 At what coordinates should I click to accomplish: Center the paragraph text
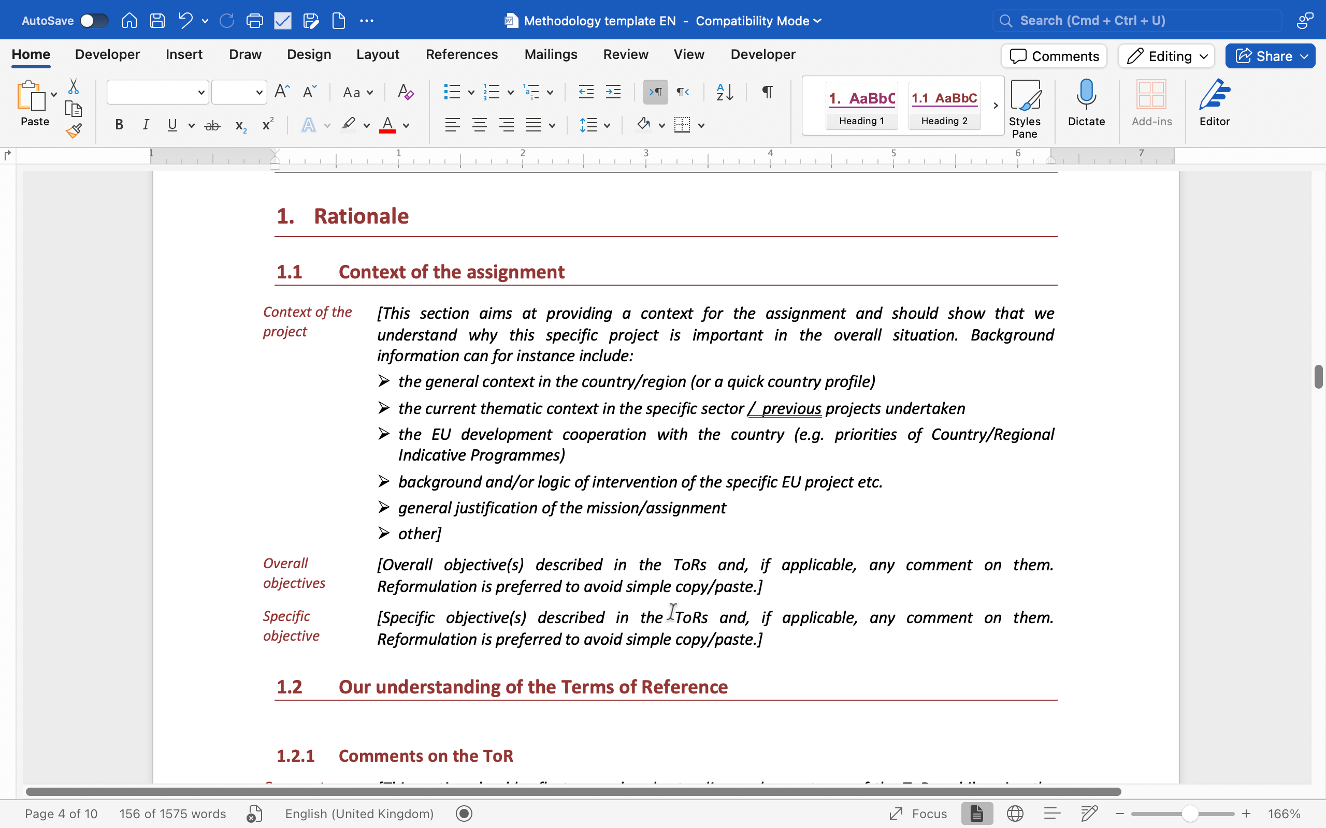point(480,125)
